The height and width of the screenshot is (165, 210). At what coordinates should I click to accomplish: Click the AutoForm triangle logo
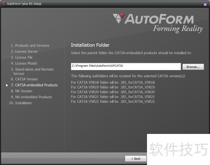118,18
